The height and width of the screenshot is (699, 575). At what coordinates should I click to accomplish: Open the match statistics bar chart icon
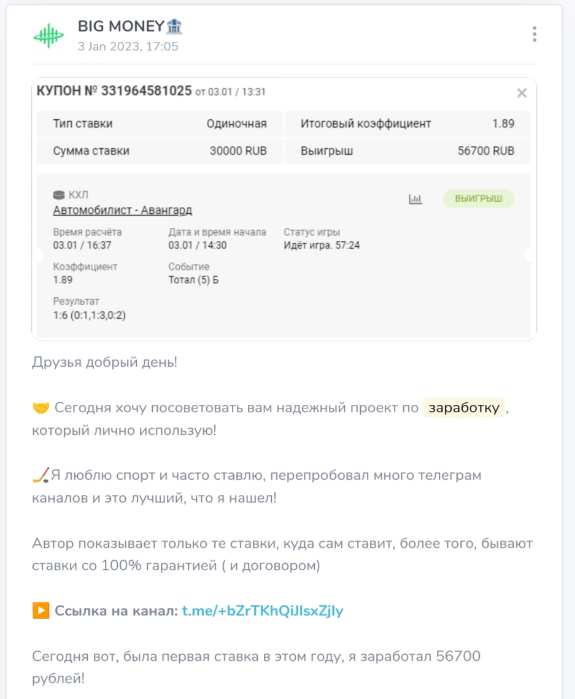coord(415,199)
